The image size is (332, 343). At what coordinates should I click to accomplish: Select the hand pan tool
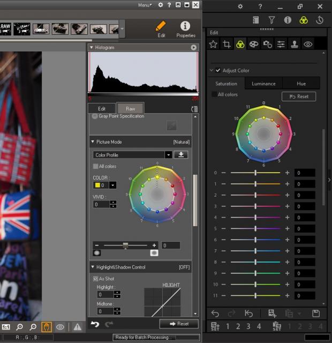pyautogui.click(x=47, y=326)
